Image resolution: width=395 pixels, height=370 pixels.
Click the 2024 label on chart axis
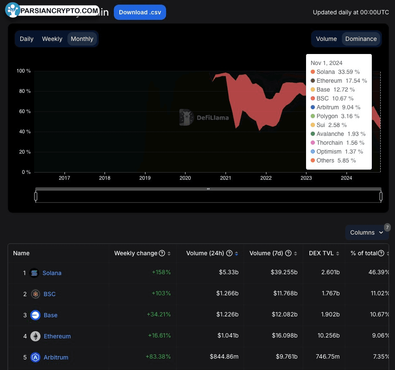click(347, 178)
